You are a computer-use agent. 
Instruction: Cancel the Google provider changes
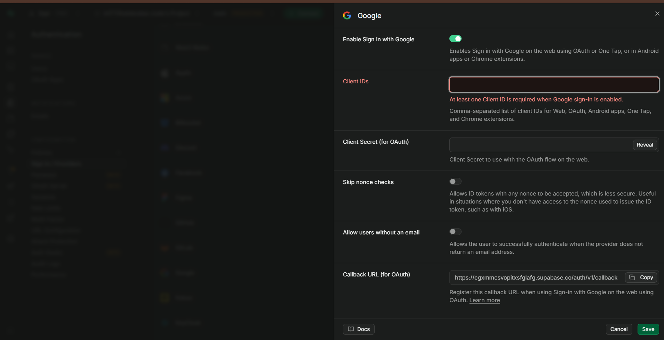point(619,329)
